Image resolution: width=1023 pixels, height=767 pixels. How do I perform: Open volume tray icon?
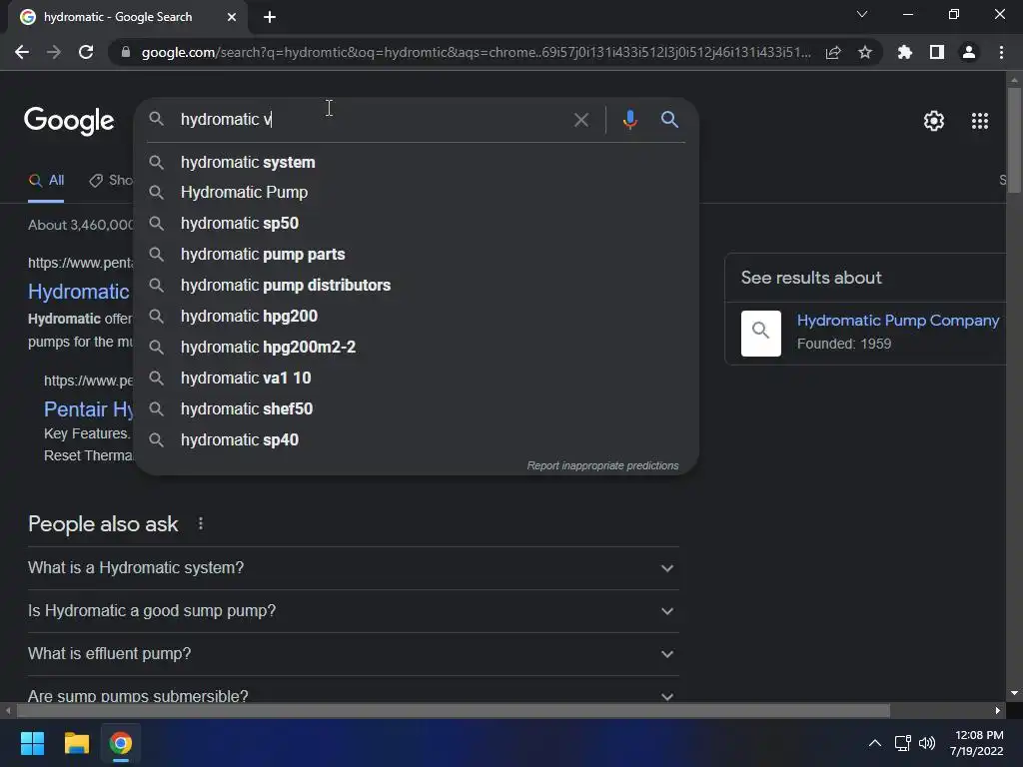tap(926, 743)
